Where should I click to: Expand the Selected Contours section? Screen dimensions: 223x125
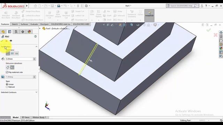click(36, 92)
